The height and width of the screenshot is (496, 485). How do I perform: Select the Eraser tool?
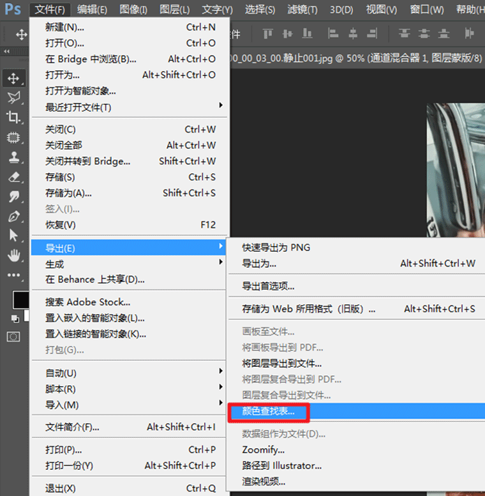pyautogui.click(x=13, y=177)
